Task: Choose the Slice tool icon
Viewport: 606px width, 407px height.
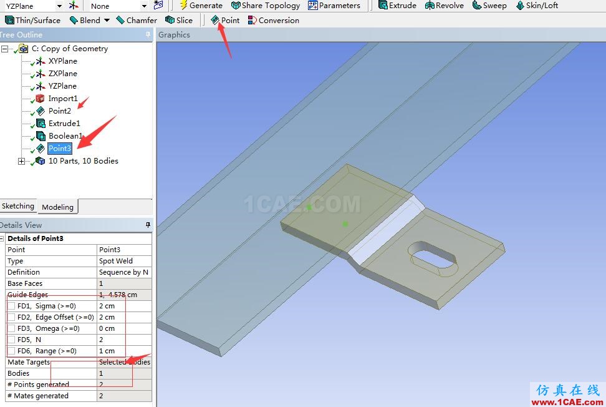Action: pyautogui.click(x=170, y=20)
